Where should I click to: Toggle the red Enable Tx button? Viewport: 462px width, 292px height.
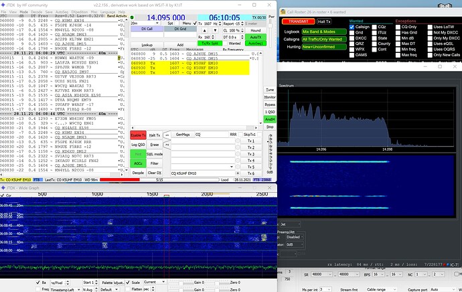click(x=138, y=135)
